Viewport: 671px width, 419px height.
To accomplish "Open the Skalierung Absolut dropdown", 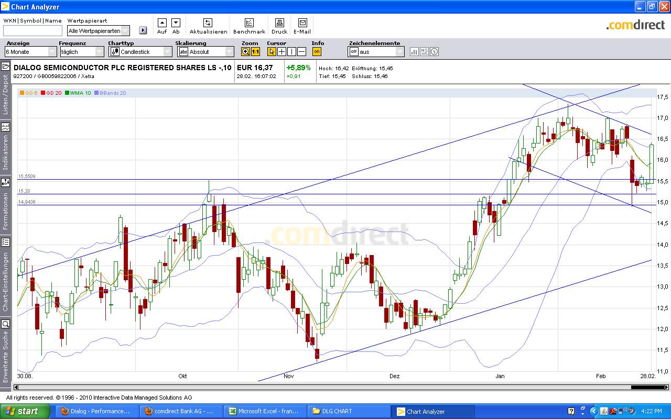I will pyautogui.click(x=206, y=52).
